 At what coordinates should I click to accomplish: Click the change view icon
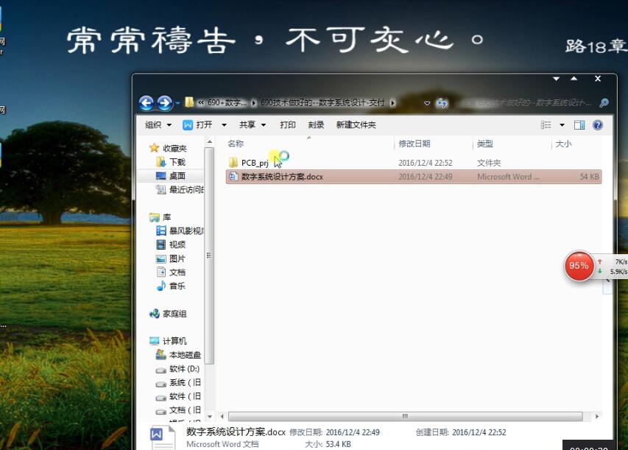tap(546, 125)
